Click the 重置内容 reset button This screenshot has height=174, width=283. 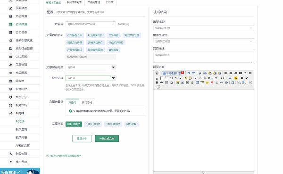click(82, 139)
